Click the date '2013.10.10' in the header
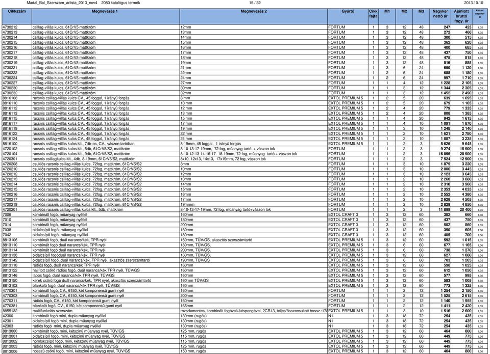Image resolution: width=490 pixels, height=354 pixels. coord(474,3)
